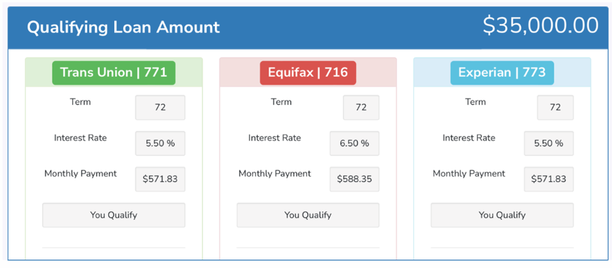Click the Trans Union Term field
Image resolution: width=612 pixels, height=268 pixels.
[160, 107]
